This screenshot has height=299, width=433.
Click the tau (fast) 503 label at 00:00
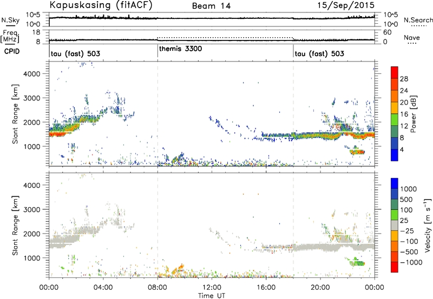[75, 53]
